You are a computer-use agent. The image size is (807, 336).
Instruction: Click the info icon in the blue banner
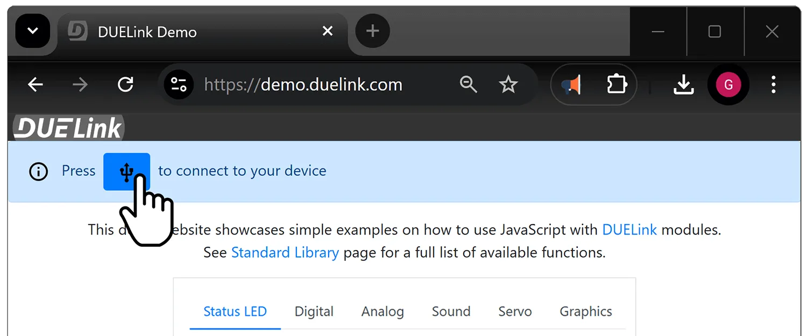[x=38, y=171]
